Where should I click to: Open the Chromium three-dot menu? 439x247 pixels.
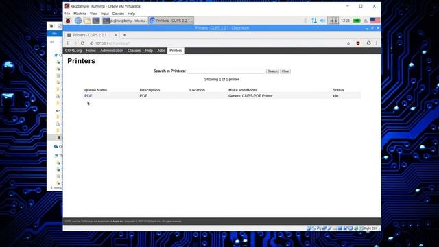tap(377, 43)
